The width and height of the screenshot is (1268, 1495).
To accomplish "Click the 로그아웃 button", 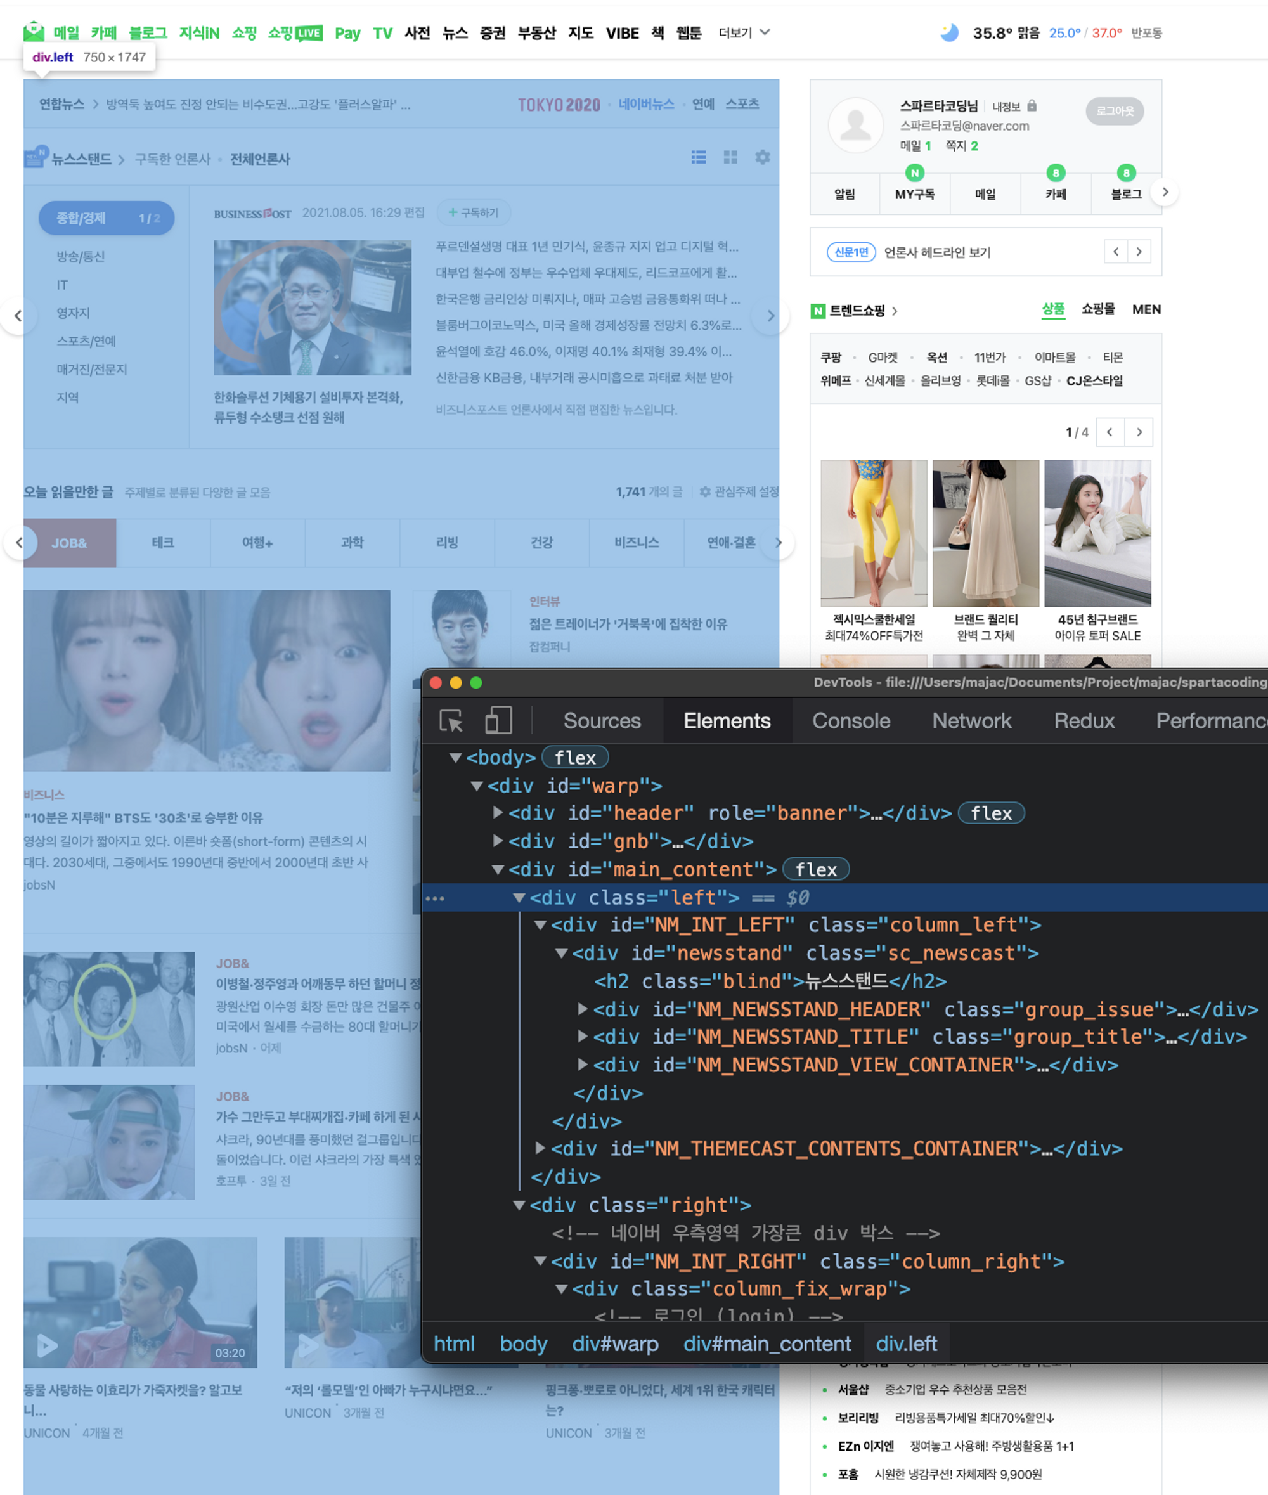I will point(1114,111).
